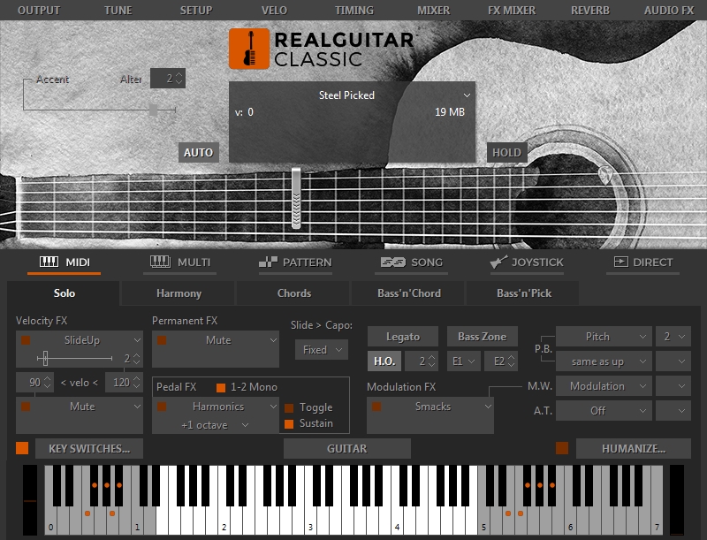Open the TUNE menu
The image size is (707, 540).
[118, 10]
